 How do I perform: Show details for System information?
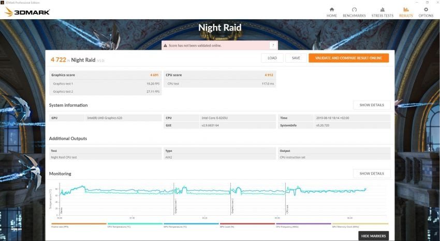tap(372, 105)
